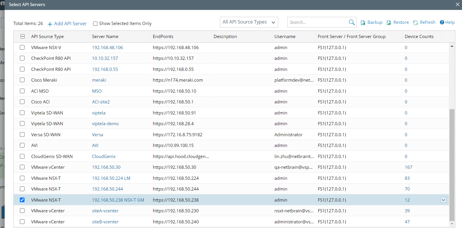
Task: Click the Backup text link
Action: (x=375, y=22)
